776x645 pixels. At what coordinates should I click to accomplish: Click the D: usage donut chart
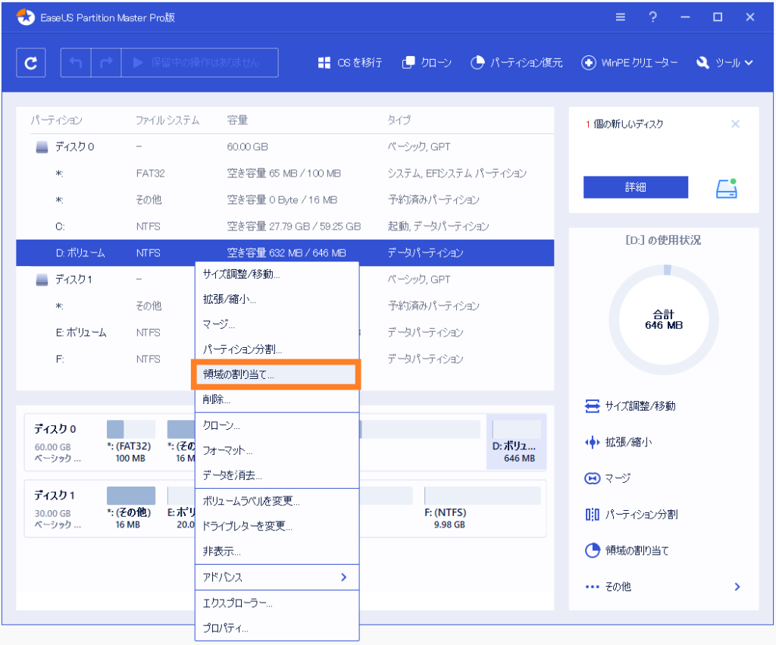(664, 320)
